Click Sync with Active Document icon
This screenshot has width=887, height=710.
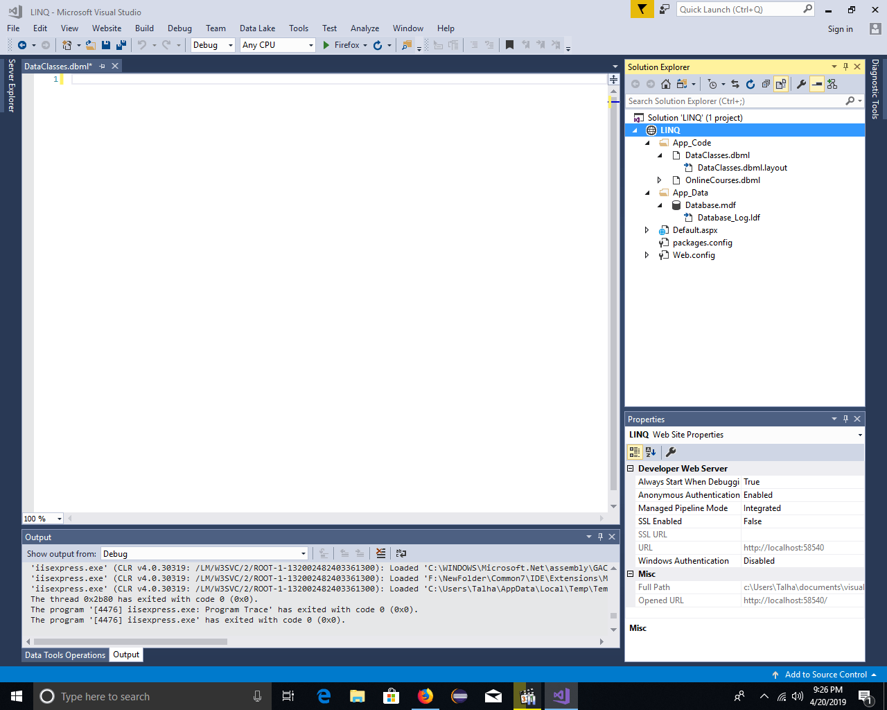735,84
